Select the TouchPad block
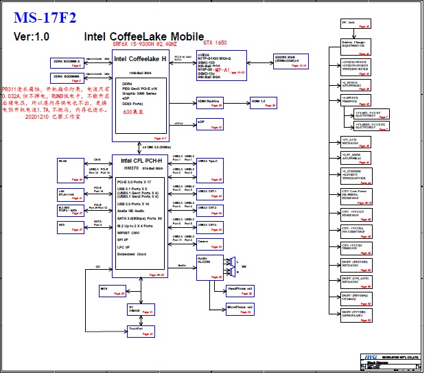Screen dimensions: 431x381 (141, 332)
